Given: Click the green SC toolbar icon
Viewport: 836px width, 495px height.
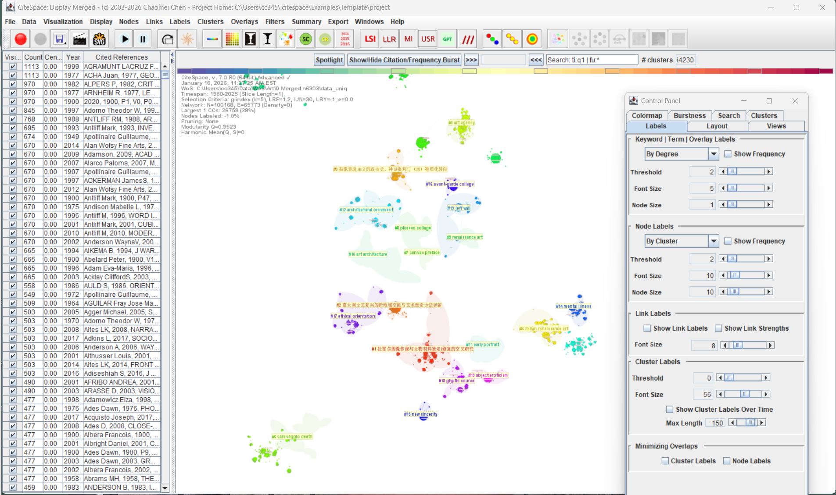Looking at the screenshot, I should [305, 39].
